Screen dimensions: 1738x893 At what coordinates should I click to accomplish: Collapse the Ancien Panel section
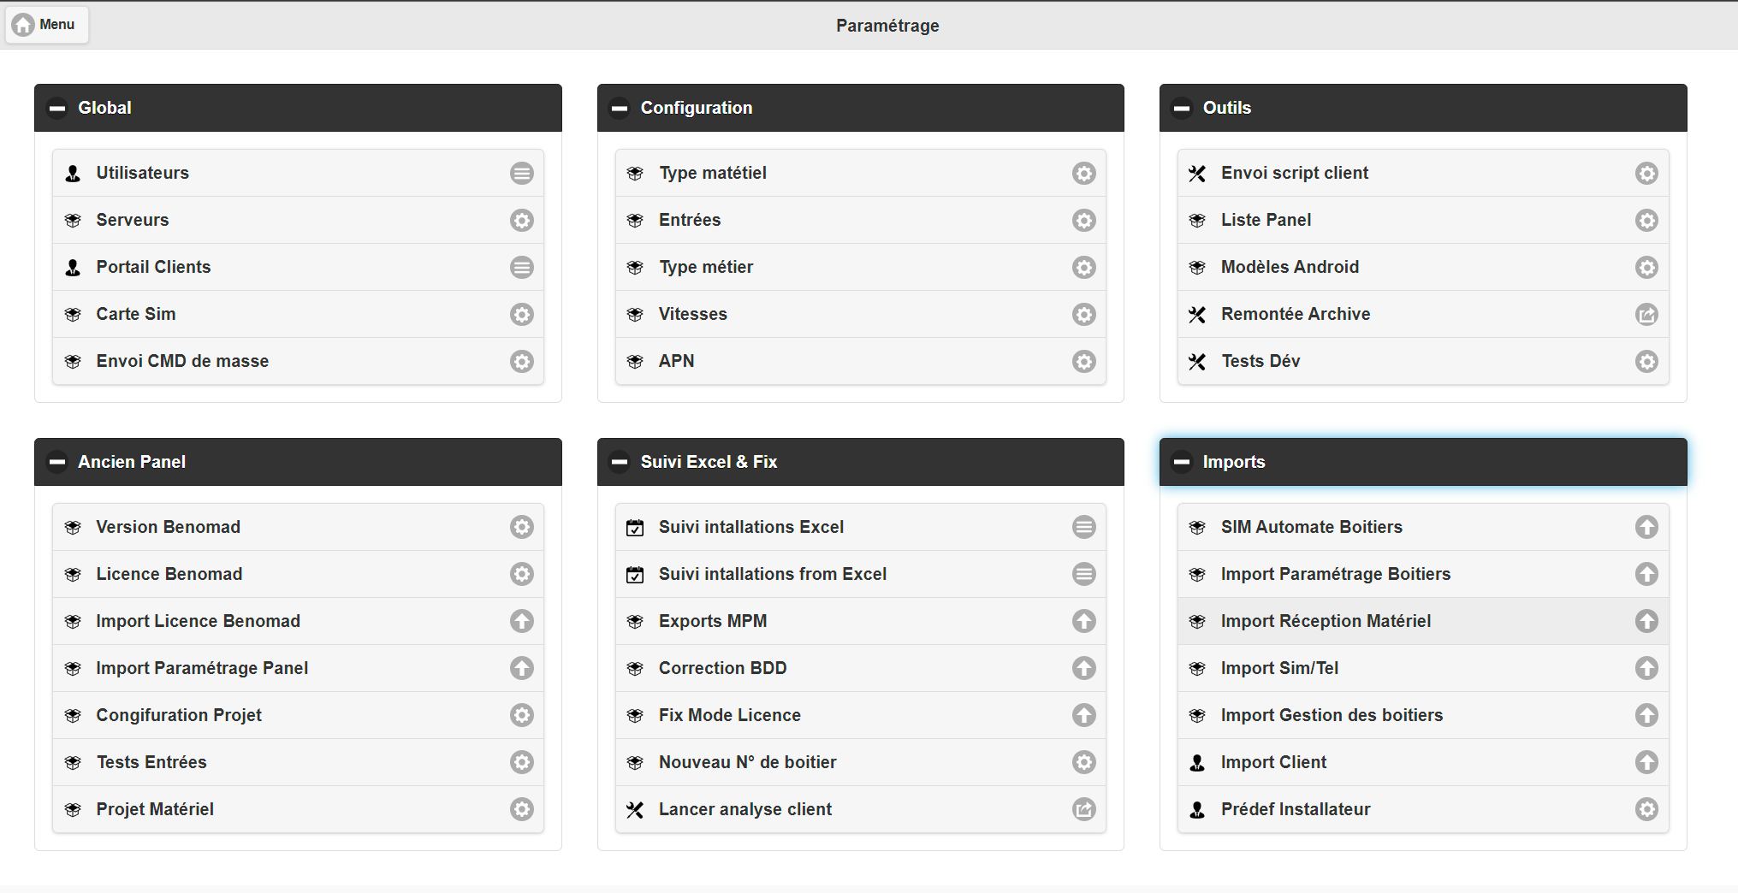[x=57, y=463]
